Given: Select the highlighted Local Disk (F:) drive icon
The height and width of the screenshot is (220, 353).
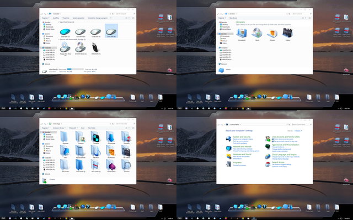Looking at the screenshot, I should (111, 32).
